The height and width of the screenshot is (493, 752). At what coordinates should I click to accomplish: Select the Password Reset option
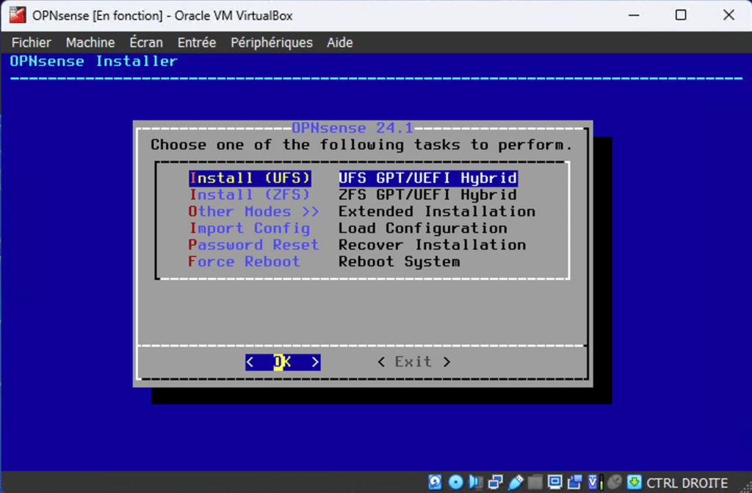tap(253, 245)
